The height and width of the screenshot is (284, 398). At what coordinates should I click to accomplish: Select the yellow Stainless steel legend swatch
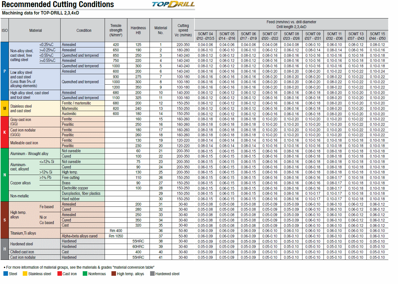[25, 274]
